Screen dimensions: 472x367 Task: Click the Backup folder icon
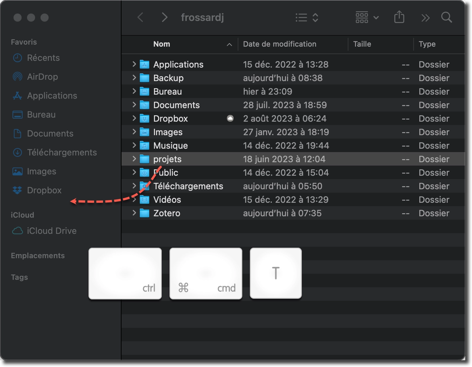coord(145,78)
